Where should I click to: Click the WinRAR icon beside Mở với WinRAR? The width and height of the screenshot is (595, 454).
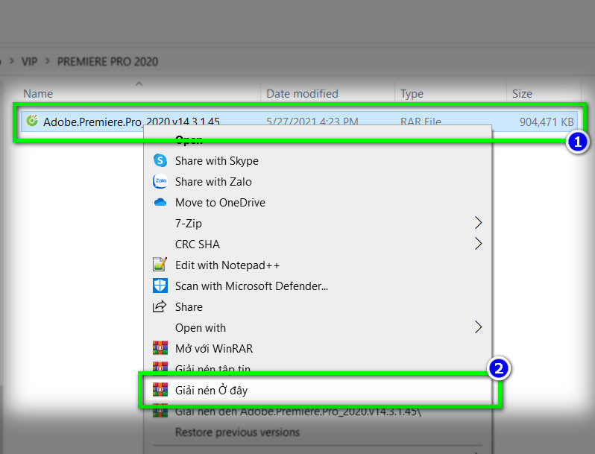click(x=160, y=348)
